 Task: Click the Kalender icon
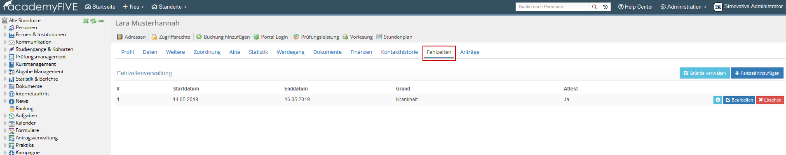click(12, 123)
